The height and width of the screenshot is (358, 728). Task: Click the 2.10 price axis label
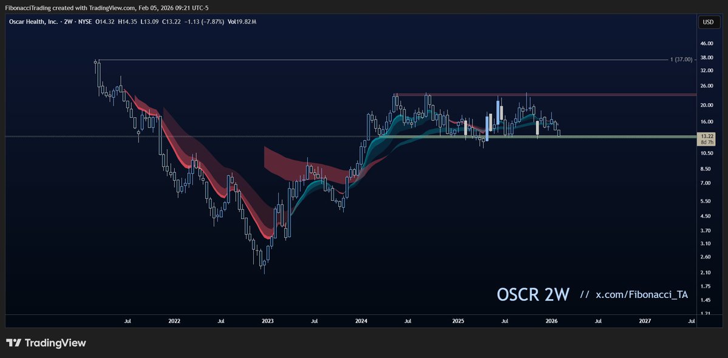coord(707,272)
